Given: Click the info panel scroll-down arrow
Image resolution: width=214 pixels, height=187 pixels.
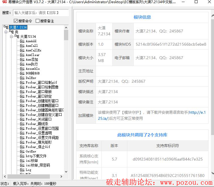Looking at the screenshot, I should [x=213, y=173].
